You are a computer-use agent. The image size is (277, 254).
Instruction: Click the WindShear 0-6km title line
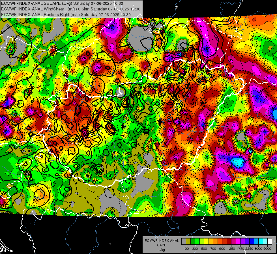[x=71, y=9]
